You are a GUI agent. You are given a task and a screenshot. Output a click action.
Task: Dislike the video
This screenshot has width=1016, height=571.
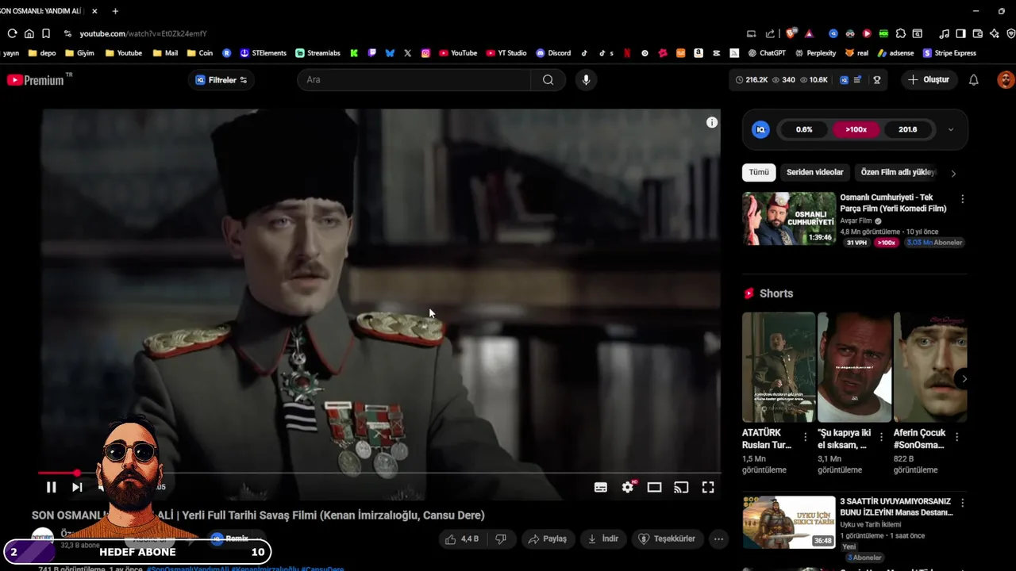click(x=501, y=539)
